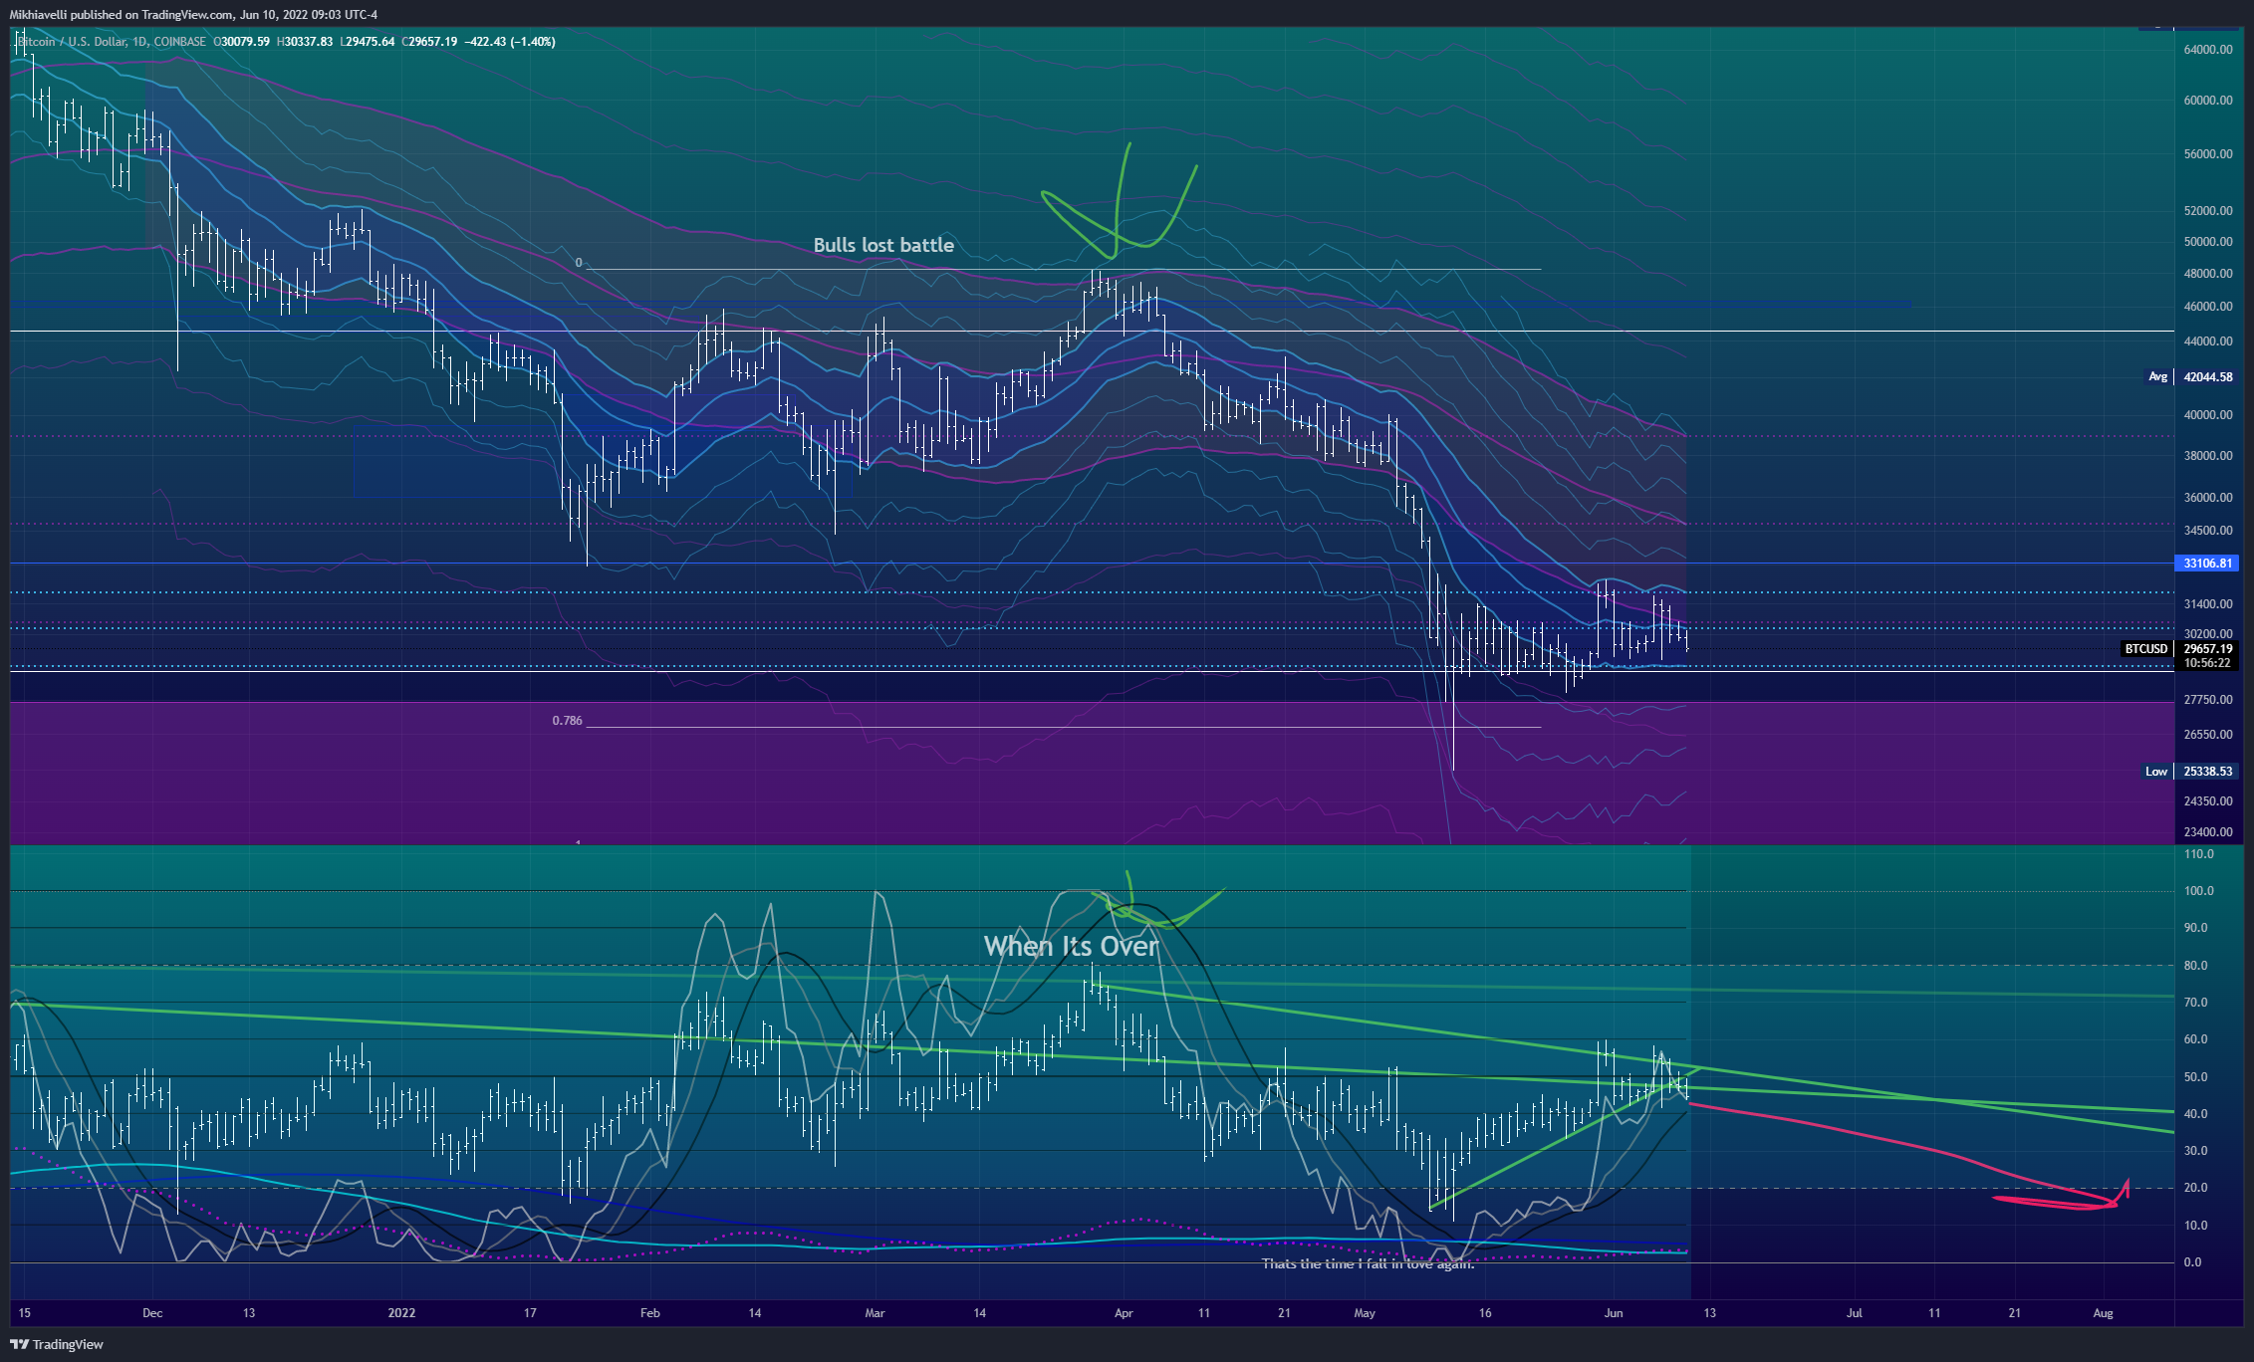Screen dimensions: 2254x1362
Task: Click the 100.0 indicator scale label
Action: (2198, 891)
